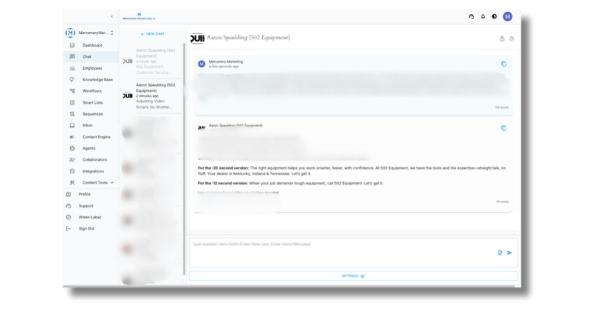Viewport: 601px width, 315px height.
Task: Click the Sign Out icon
Action: (x=68, y=229)
